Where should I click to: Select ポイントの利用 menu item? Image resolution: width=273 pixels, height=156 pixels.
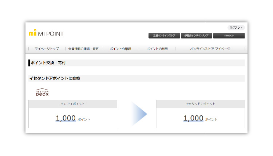point(157,49)
